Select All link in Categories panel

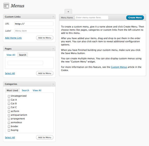click(x=10, y=137)
